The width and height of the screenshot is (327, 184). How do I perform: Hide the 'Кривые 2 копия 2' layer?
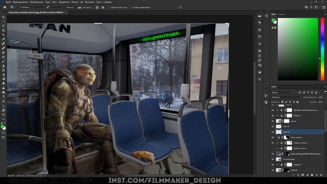coord(272,143)
